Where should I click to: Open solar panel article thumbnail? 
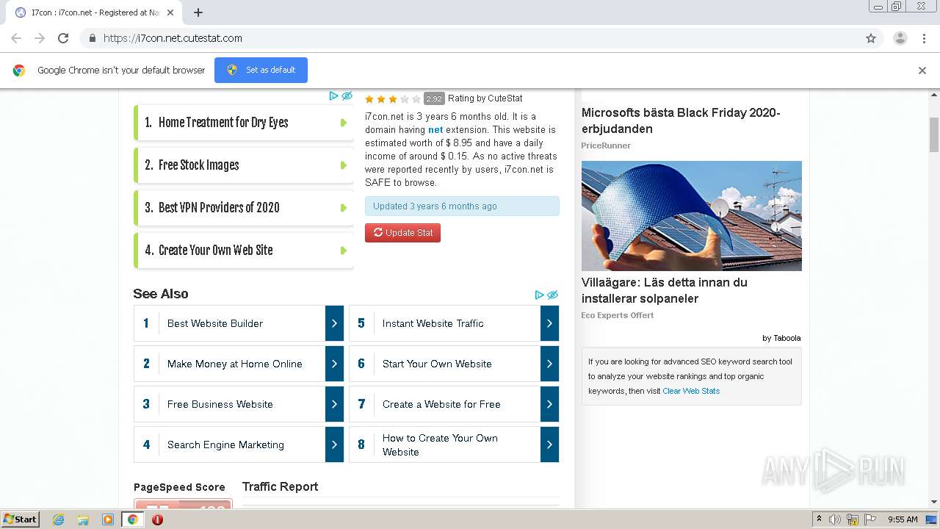coord(692,216)
